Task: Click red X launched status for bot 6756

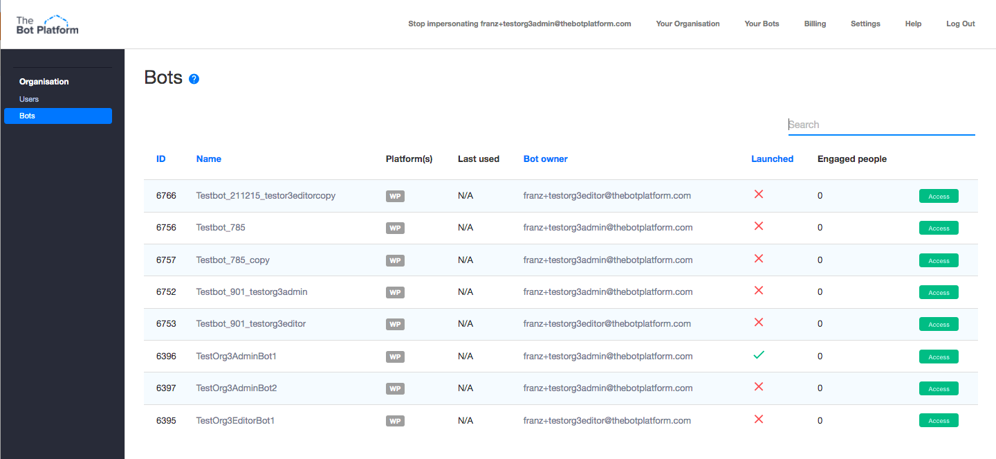Action: [x=759, y=226]
